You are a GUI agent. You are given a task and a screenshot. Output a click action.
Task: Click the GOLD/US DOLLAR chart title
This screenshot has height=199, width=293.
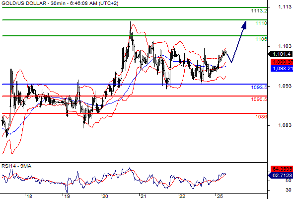click(x=24, y=3)
